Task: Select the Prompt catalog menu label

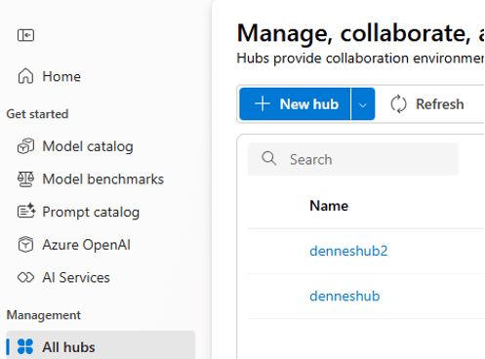Action: tap(91, 212)
